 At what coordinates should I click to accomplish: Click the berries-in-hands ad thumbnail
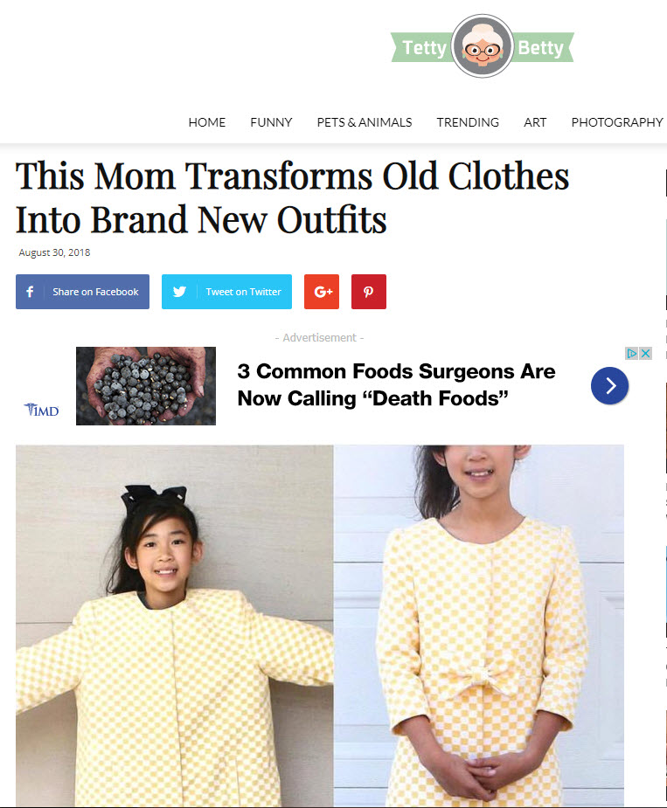tap(146, 386)
